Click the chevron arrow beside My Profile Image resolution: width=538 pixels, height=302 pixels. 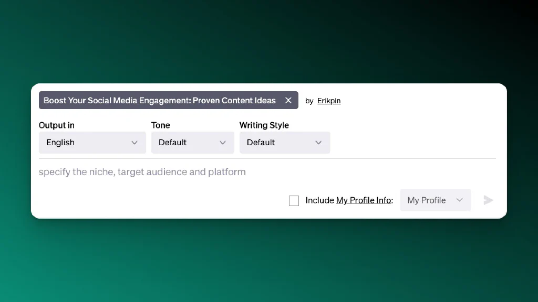(x=459, y=200)
